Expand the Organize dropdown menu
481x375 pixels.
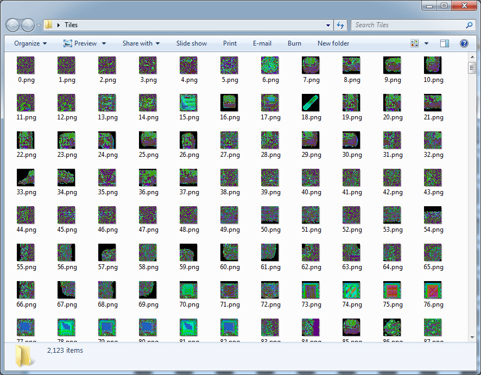(x=30, y=43)
